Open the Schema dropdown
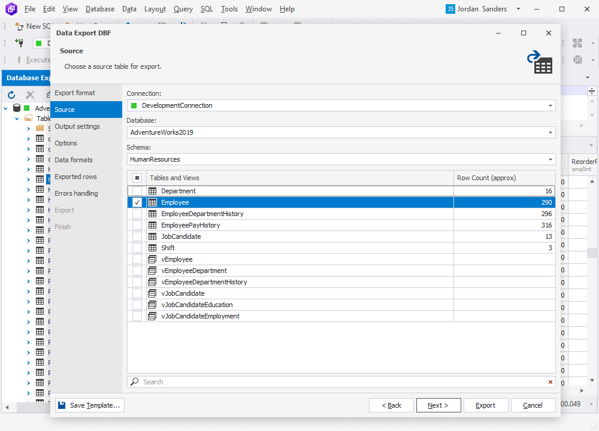 click(x=550, y=159)
